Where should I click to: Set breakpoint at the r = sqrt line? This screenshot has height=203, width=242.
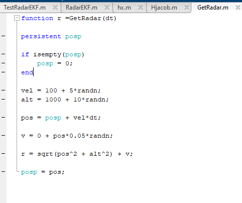3,154
